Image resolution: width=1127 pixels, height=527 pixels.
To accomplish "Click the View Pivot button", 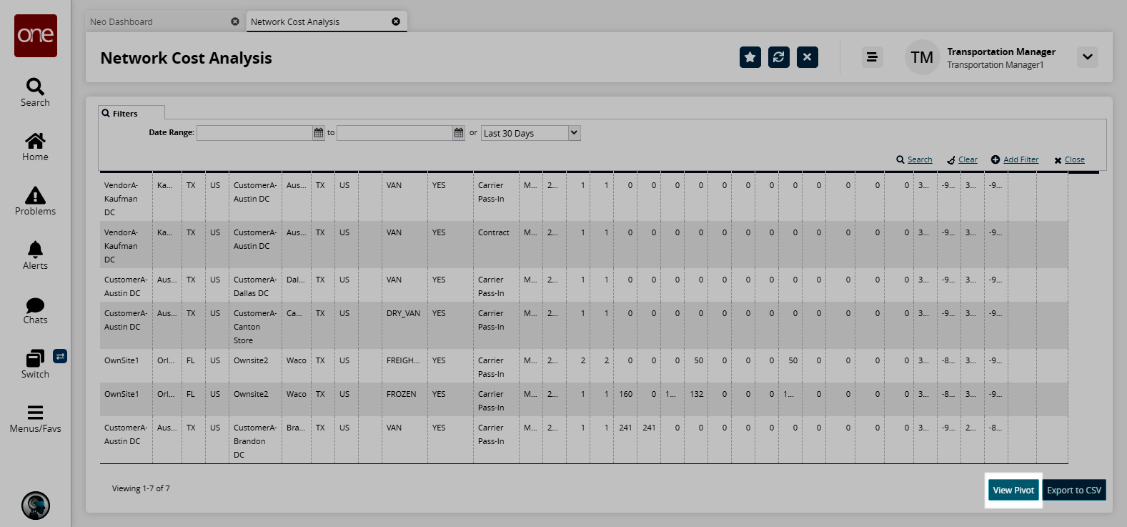I will coord(1013,491).
